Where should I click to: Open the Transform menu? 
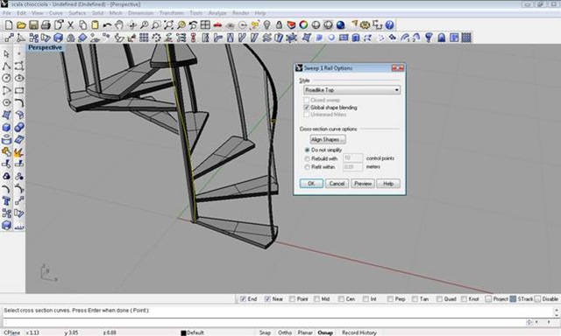tap(172, 13)
